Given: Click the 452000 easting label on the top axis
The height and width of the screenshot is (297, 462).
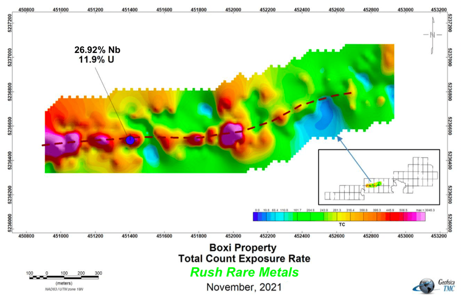Looking at the screenshot, I should coord(233,10).
